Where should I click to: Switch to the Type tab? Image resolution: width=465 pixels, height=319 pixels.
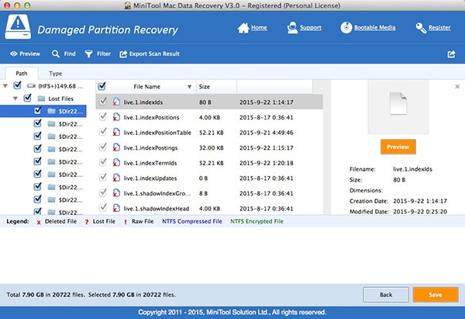click(x=56, y=74)
